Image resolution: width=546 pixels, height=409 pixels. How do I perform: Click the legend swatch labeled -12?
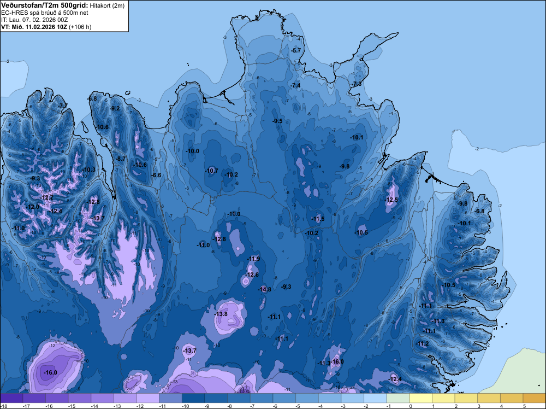[x=148, y=398]
